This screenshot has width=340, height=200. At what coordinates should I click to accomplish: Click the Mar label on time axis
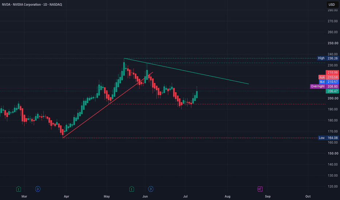pyautogui.click(x=24, y=196)
